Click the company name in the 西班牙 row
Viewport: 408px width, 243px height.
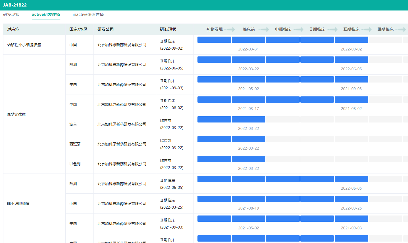122,144
